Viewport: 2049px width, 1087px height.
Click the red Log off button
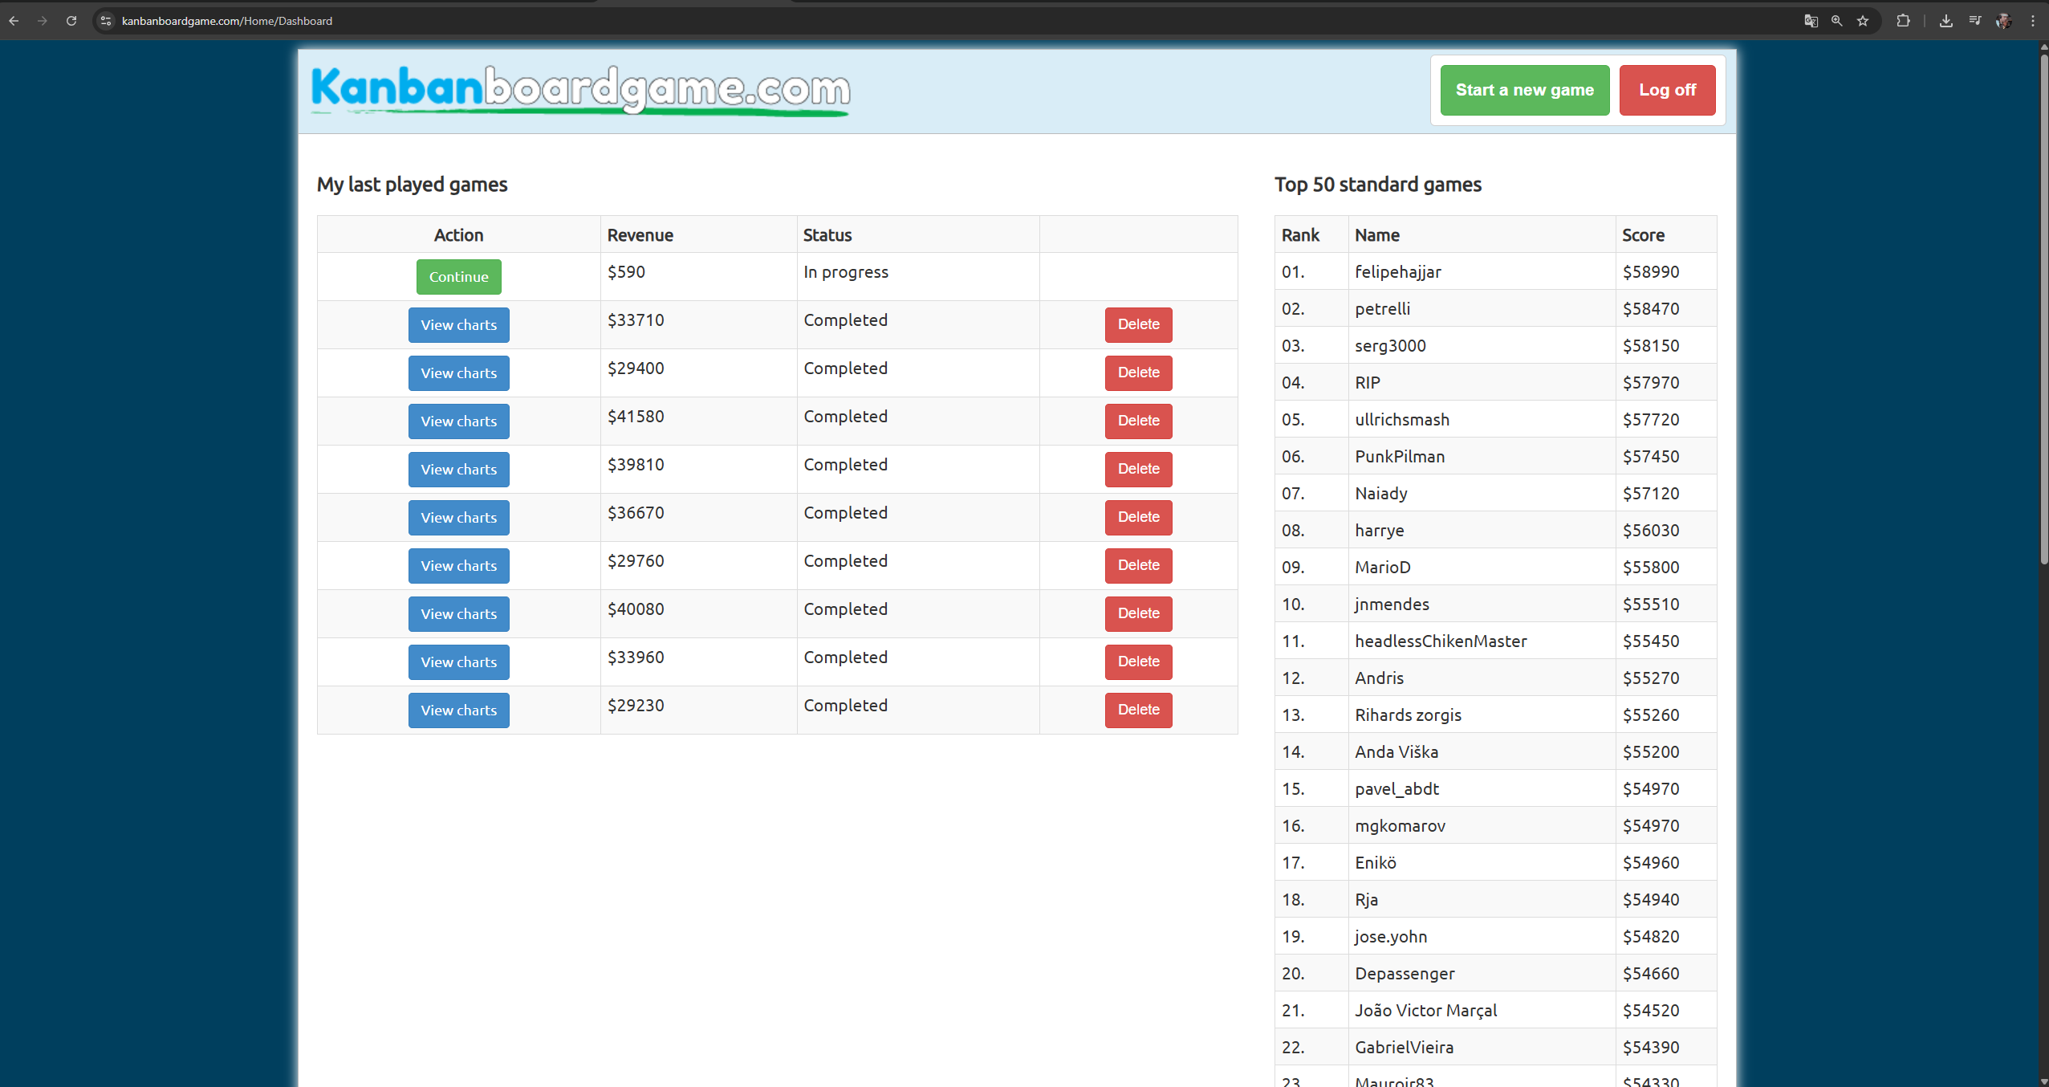(x=1667, y=90)
